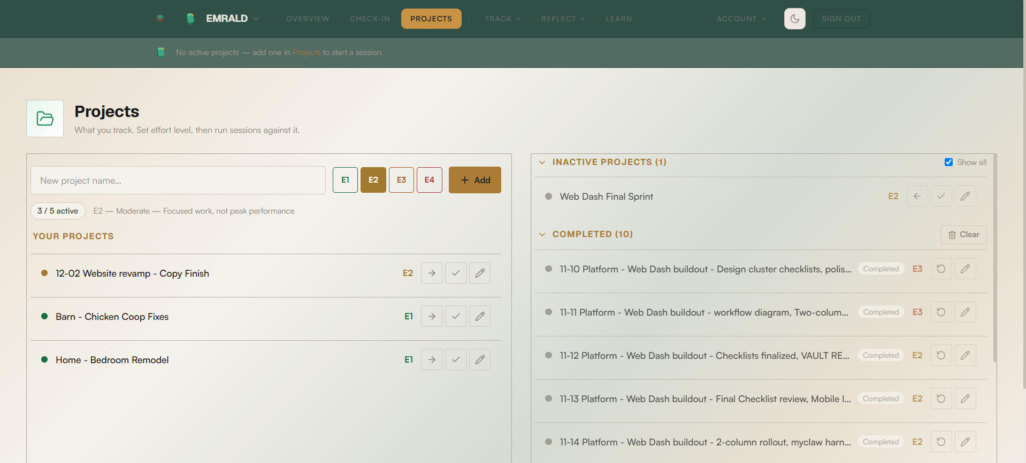Edit the 11-10 Platform completed project
This screenshot has height=463, width=1026.
tap(965, 269)
